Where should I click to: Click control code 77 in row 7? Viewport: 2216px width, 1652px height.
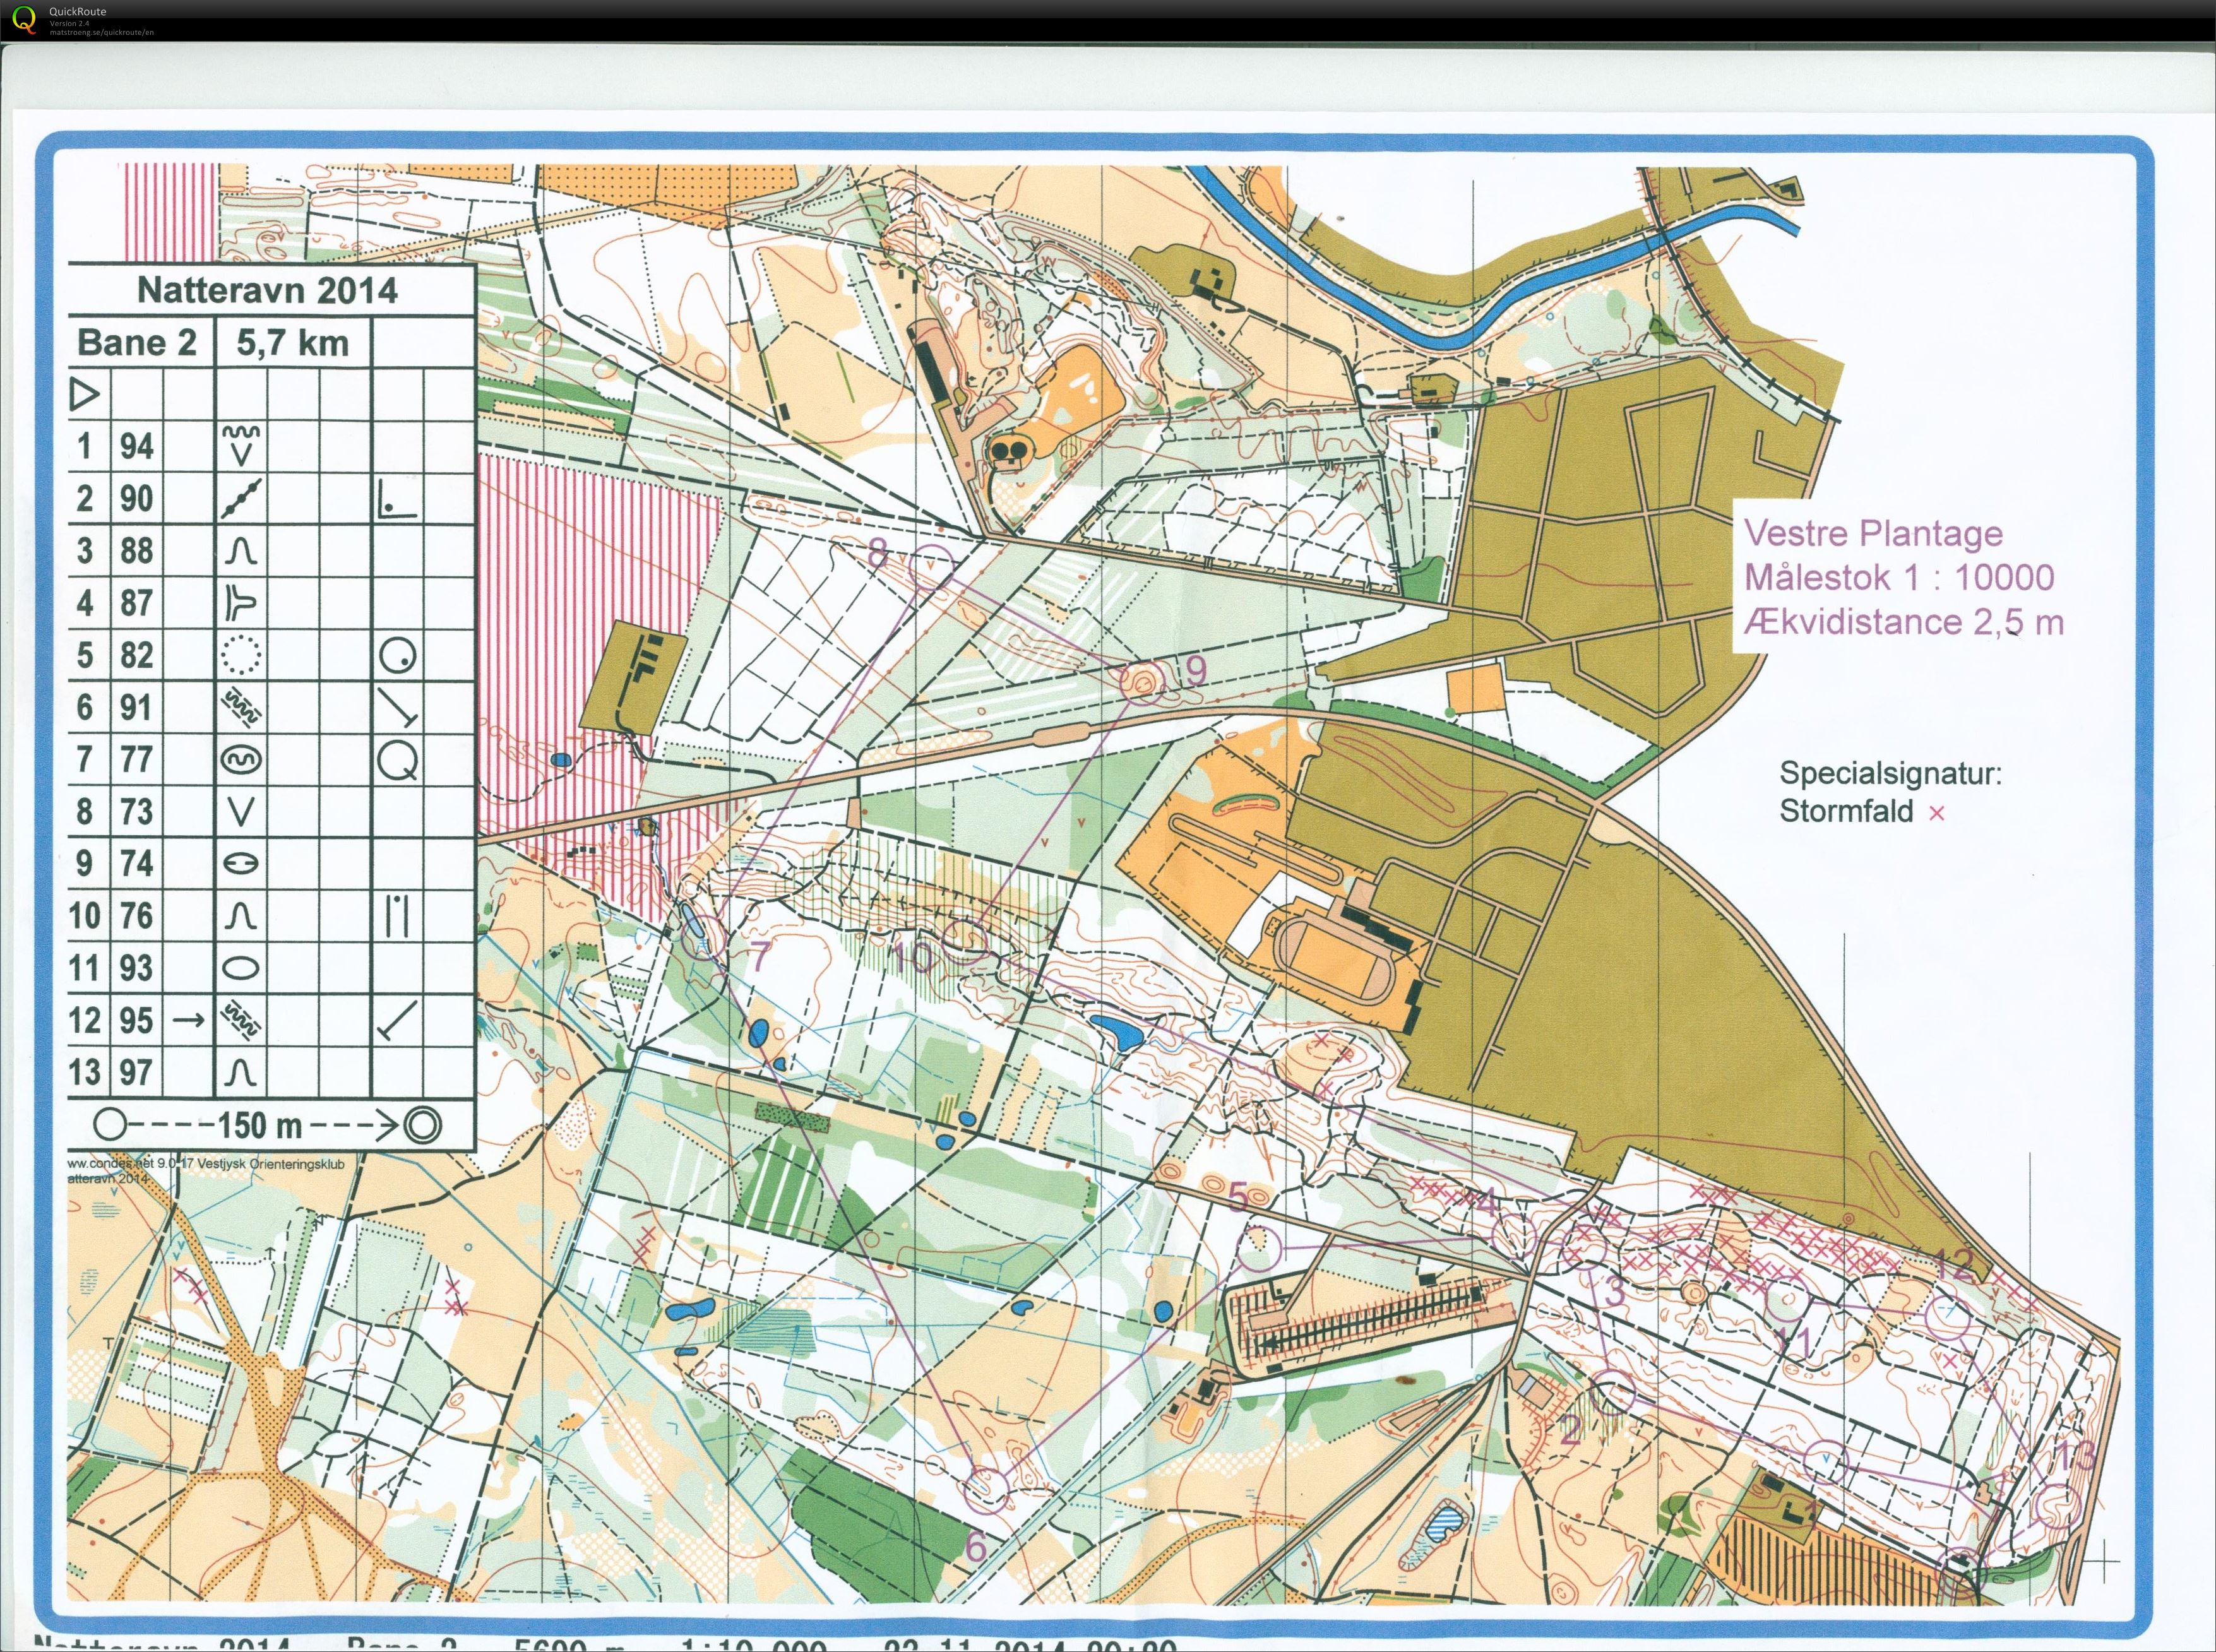[137, 759]
